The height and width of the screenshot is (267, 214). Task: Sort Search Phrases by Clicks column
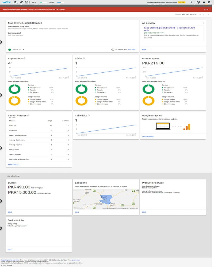point(65,121)
